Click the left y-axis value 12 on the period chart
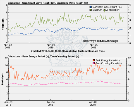Viewport: 134px width, 107px height. point(6,58)
